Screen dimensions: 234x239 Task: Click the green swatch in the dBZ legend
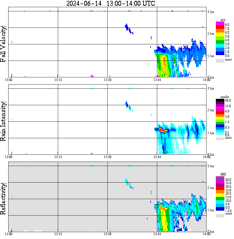tap(220, 199)
